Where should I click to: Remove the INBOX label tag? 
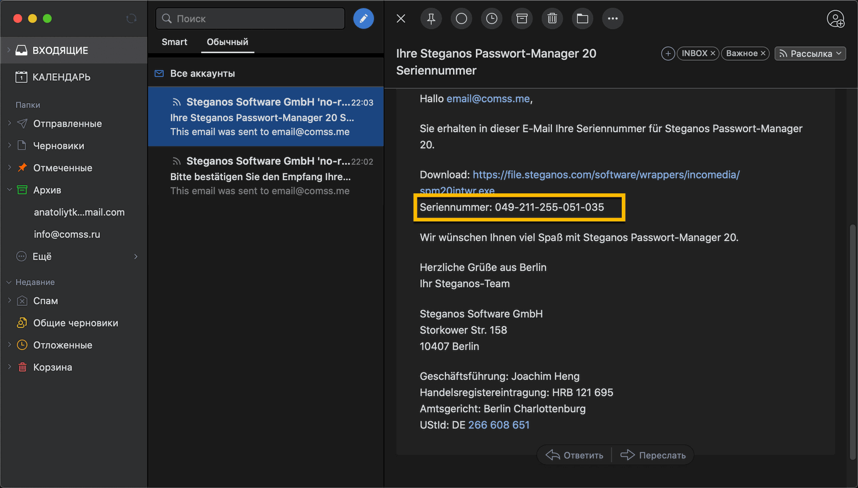coord(713,53)
